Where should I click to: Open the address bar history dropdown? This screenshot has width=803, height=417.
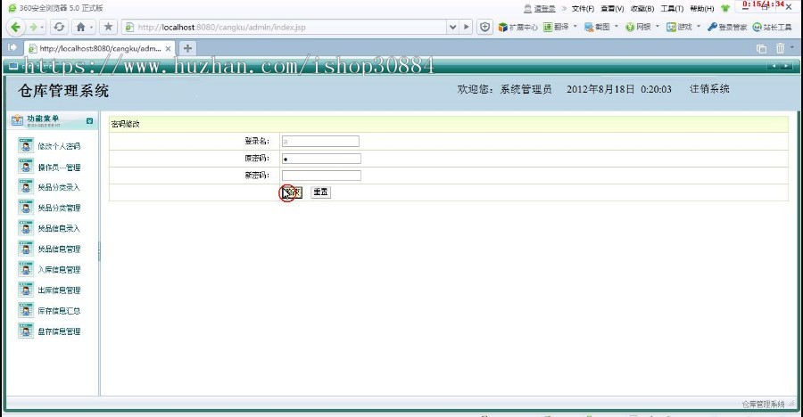tap(452, 27)
